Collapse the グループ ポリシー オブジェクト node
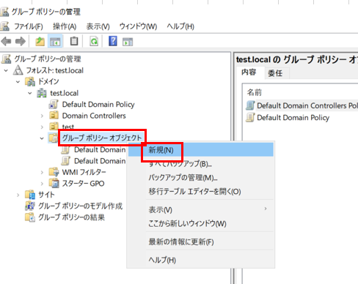Viewport: 358px width, 284px height. point(42,138)
